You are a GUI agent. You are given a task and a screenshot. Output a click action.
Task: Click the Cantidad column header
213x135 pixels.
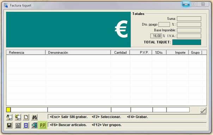120,53
